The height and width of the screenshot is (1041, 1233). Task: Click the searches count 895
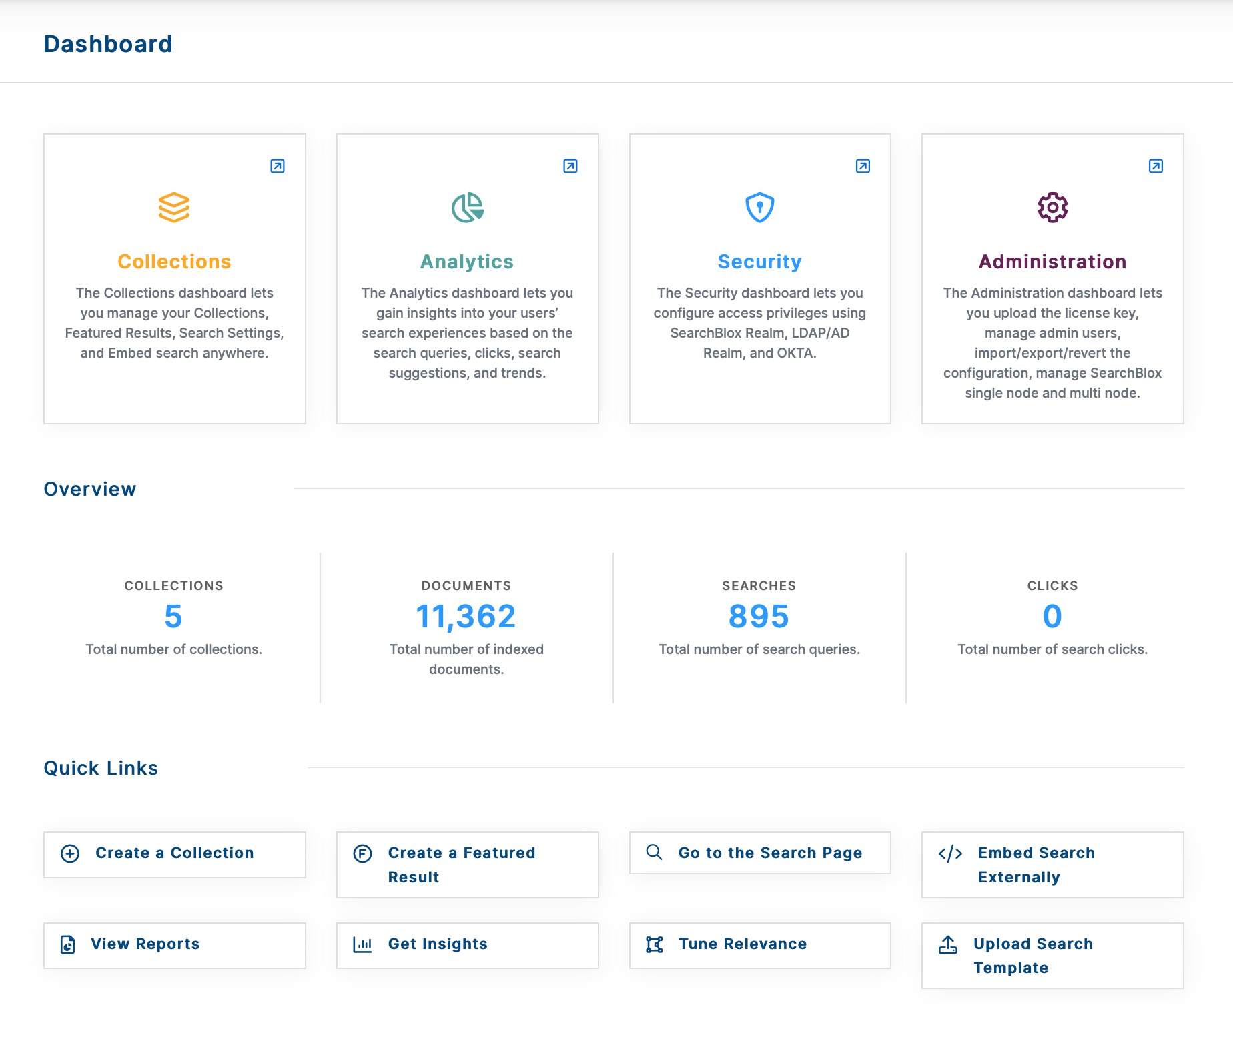[x=759, y=616]
